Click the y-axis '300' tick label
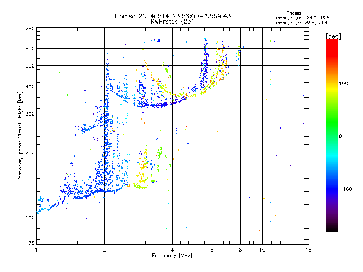363x272 pixels. [30, 114]
